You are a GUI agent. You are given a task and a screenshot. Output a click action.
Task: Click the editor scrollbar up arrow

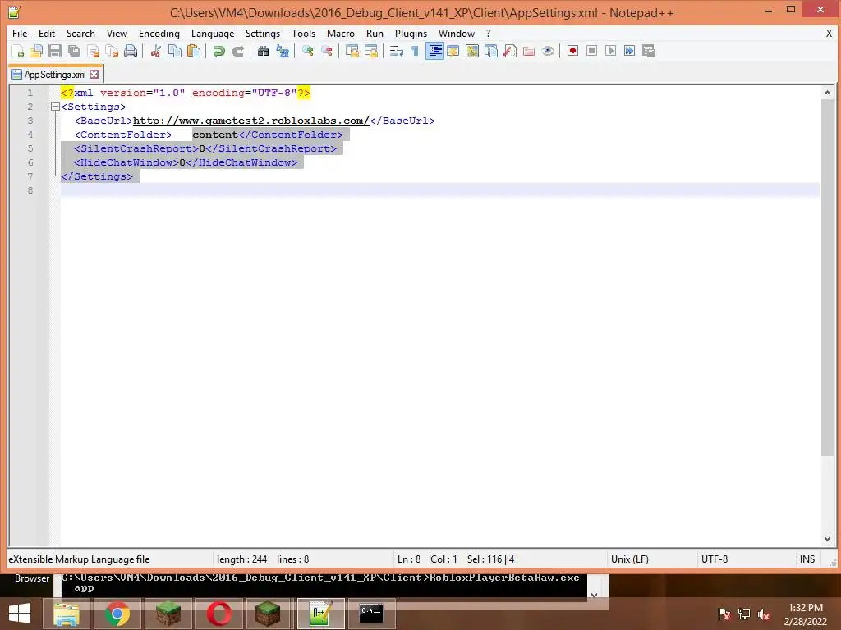pyautogui.click(x=827, y=93)
